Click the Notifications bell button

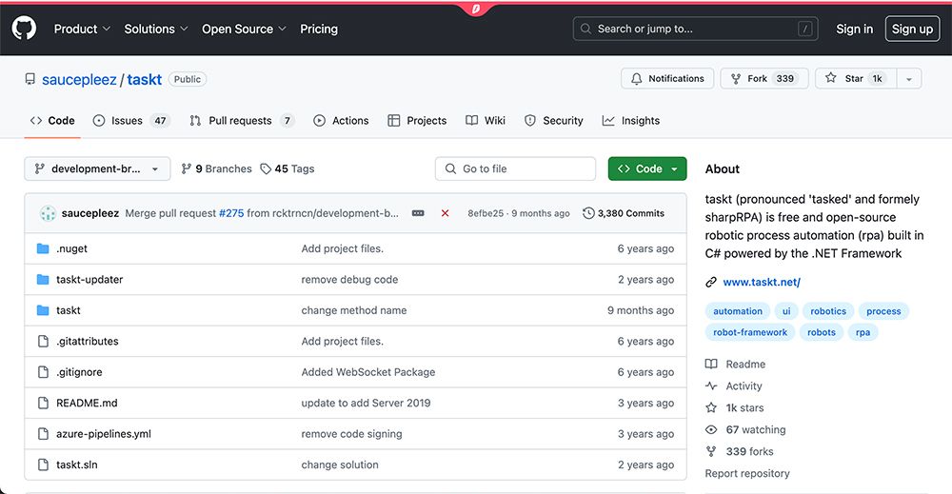tap(667, 78)
